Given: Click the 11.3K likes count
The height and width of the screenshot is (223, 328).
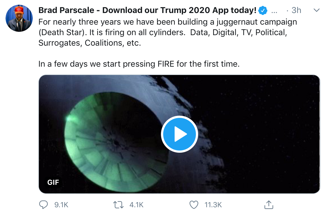Looking at the screenshot, I should (213, 205).
